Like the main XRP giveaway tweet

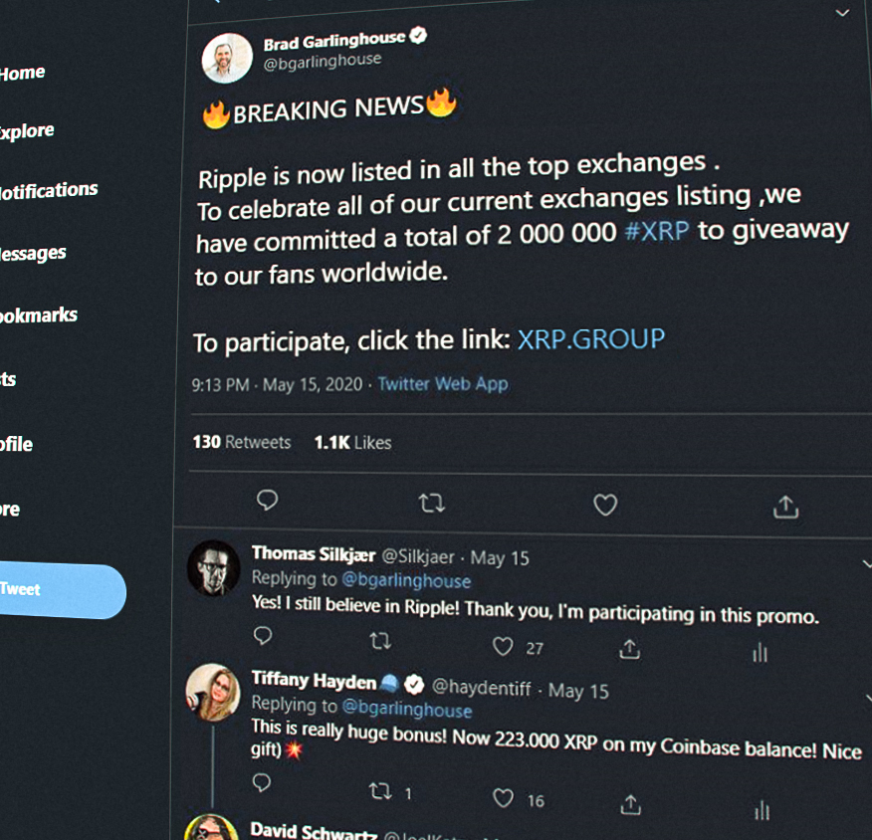605,505
